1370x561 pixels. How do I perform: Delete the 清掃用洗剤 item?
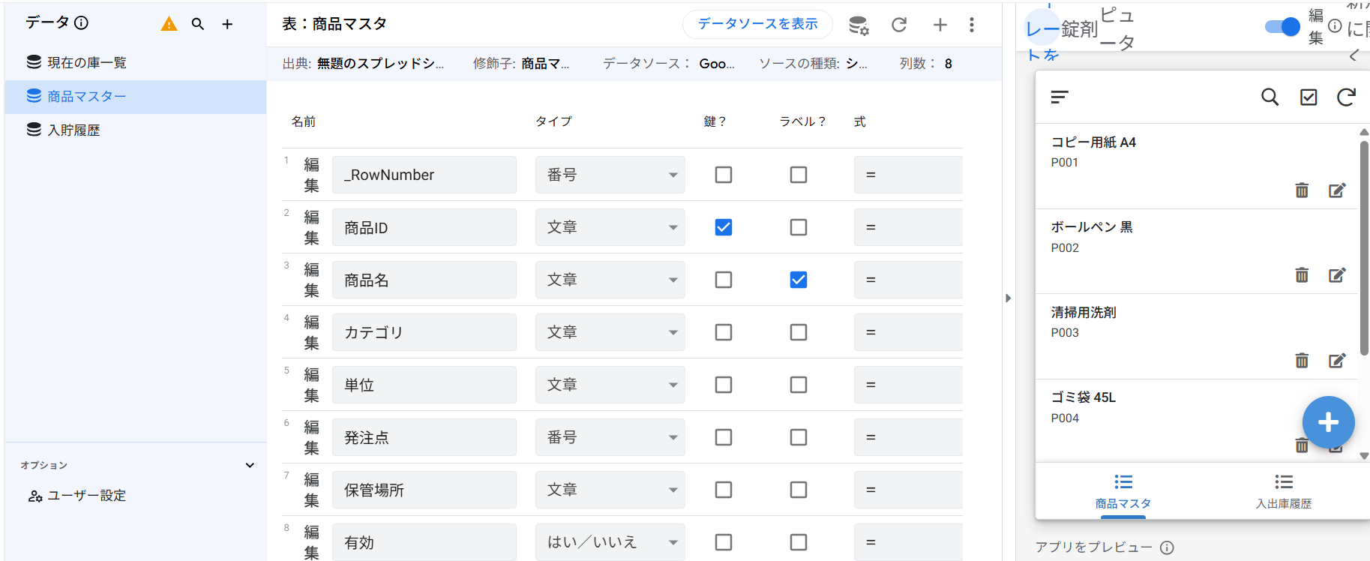pyautogui.click(x=1302, y=361)
